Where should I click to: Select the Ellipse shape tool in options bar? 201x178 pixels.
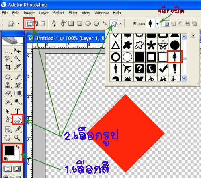[88, 23]
